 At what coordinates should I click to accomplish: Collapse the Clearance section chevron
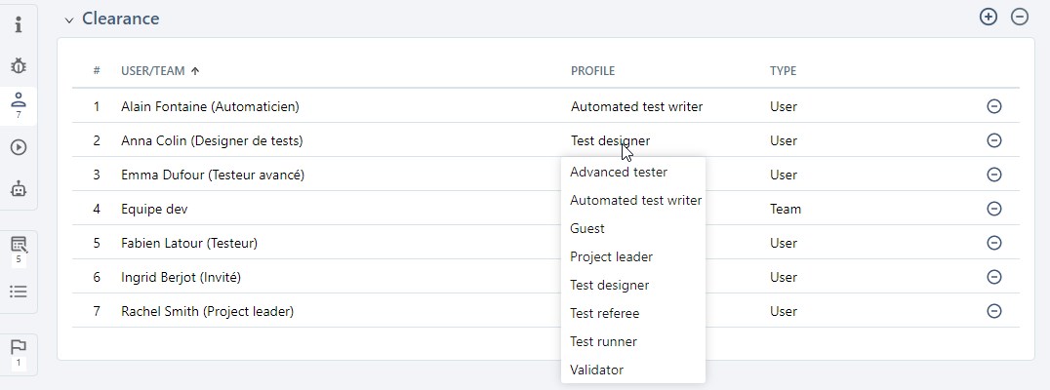[69, 19]
